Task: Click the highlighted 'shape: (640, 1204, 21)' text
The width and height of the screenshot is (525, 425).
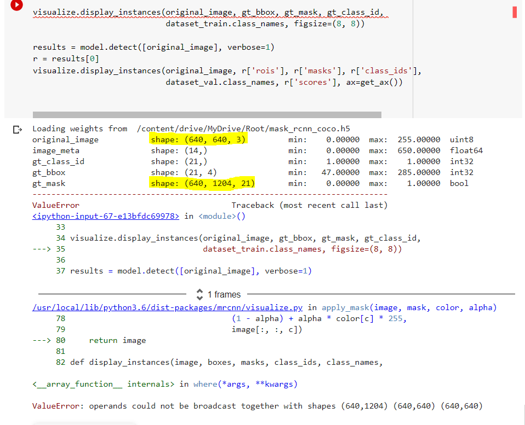Action: 203,183
